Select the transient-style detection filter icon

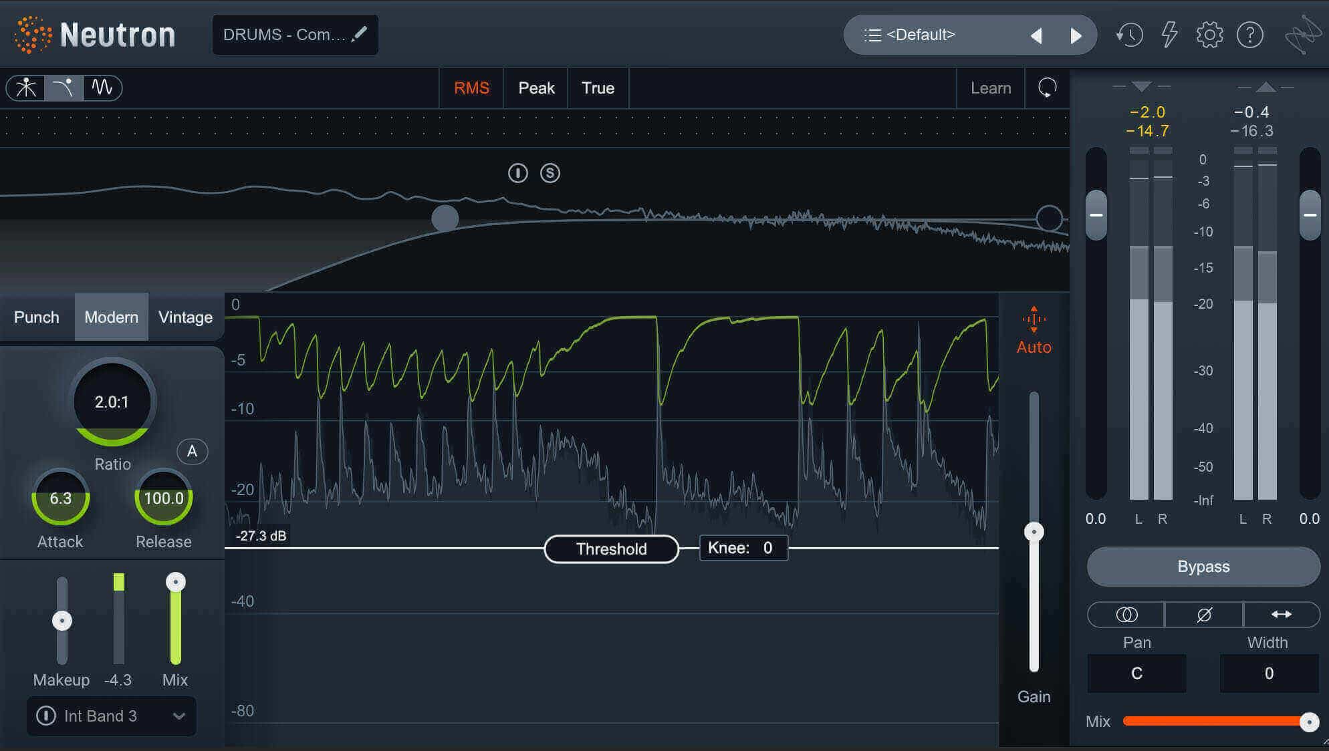tap(26, 88)
